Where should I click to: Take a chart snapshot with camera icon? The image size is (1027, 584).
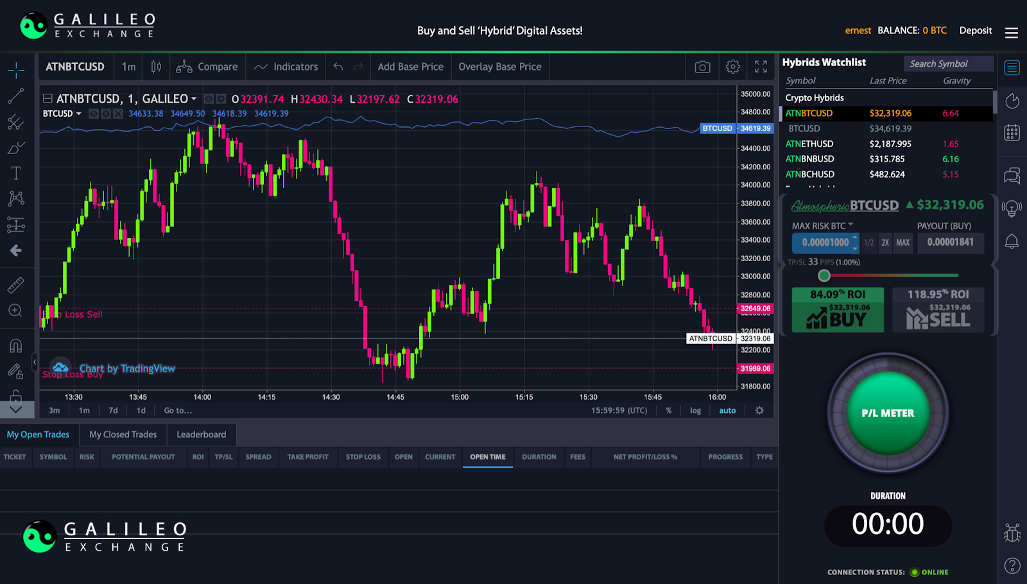pos(702,67)
